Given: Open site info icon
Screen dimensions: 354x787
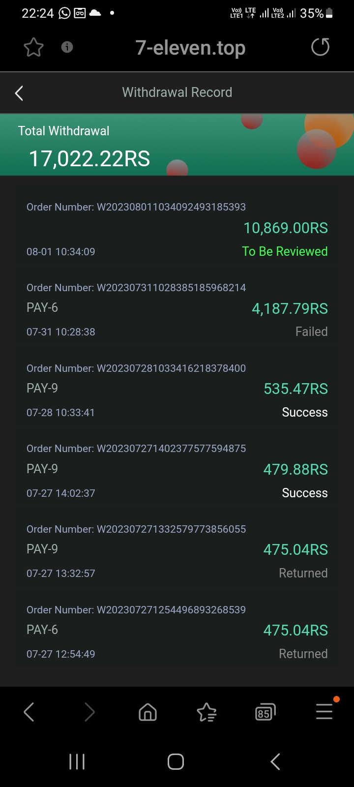Looking at the screenshot, I should [67, 47].
